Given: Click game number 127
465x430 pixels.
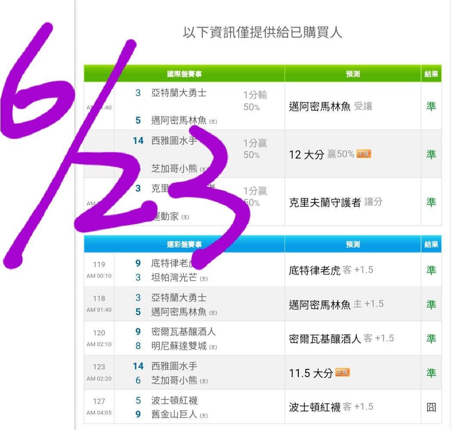Looking at the screenshot, I should [99, 401].
